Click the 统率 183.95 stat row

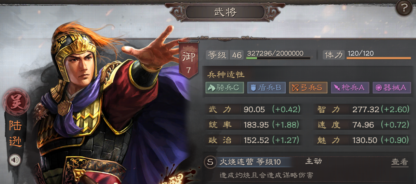254,125
